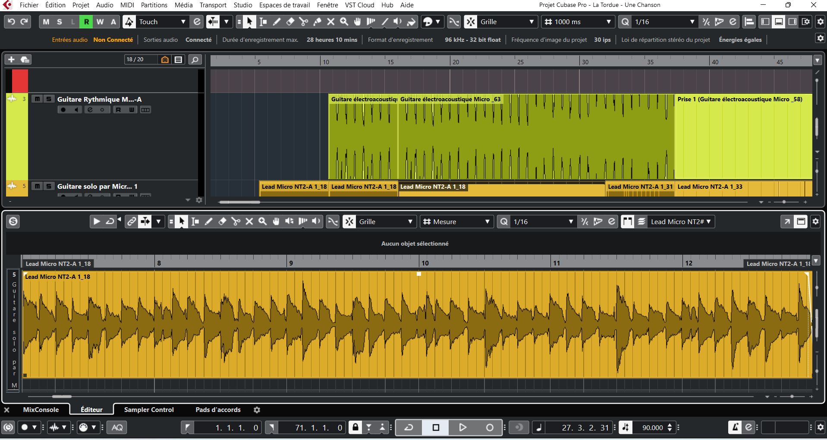Select the Scissors split tool in top toolbar

304,22
